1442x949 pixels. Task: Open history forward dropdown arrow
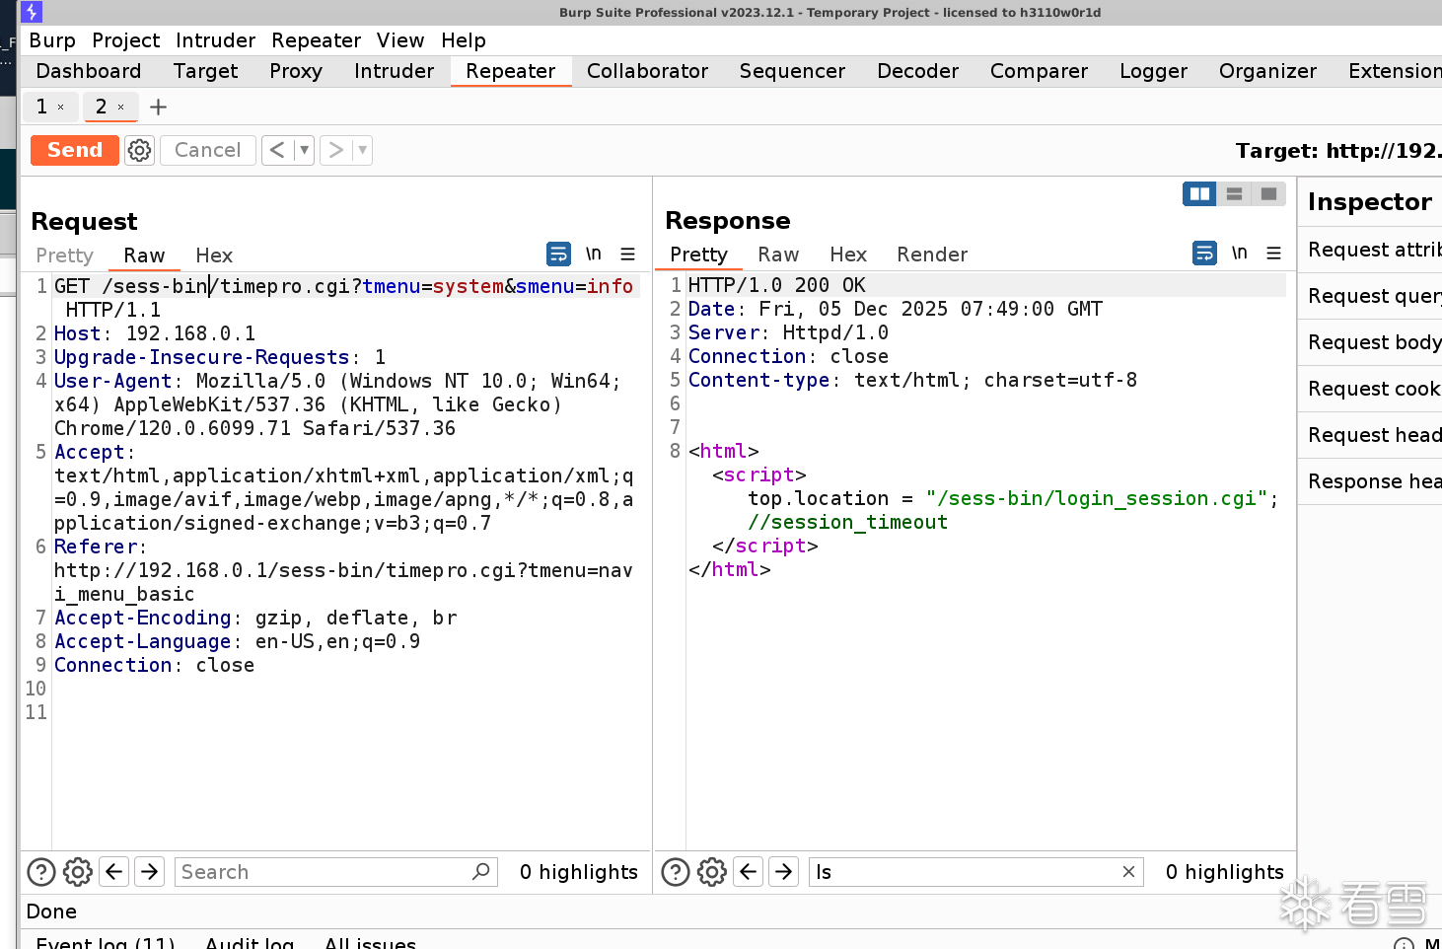(363, 150)
